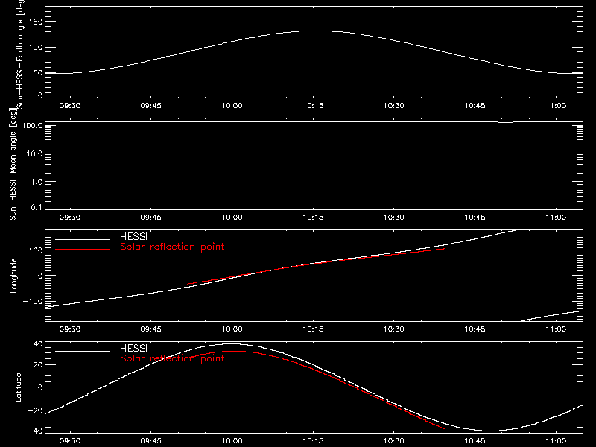Image resolution: width=596 pixels, height=447 pixels.
Task: Select HESSI legend text in Latitude panel
Action: pos(133,348)
